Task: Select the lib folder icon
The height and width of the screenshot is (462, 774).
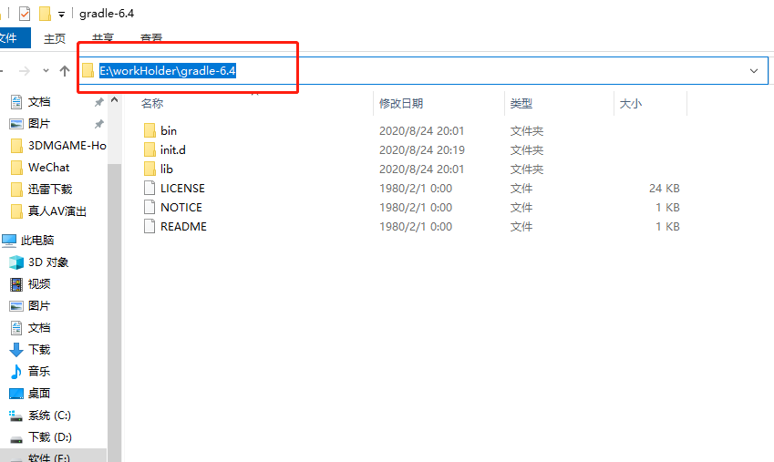Action: [x=150, y=169]
